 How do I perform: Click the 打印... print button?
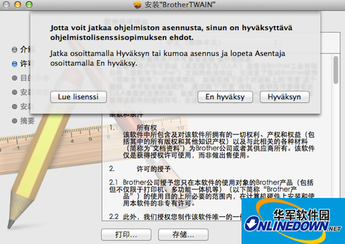[x=126, y=234]
